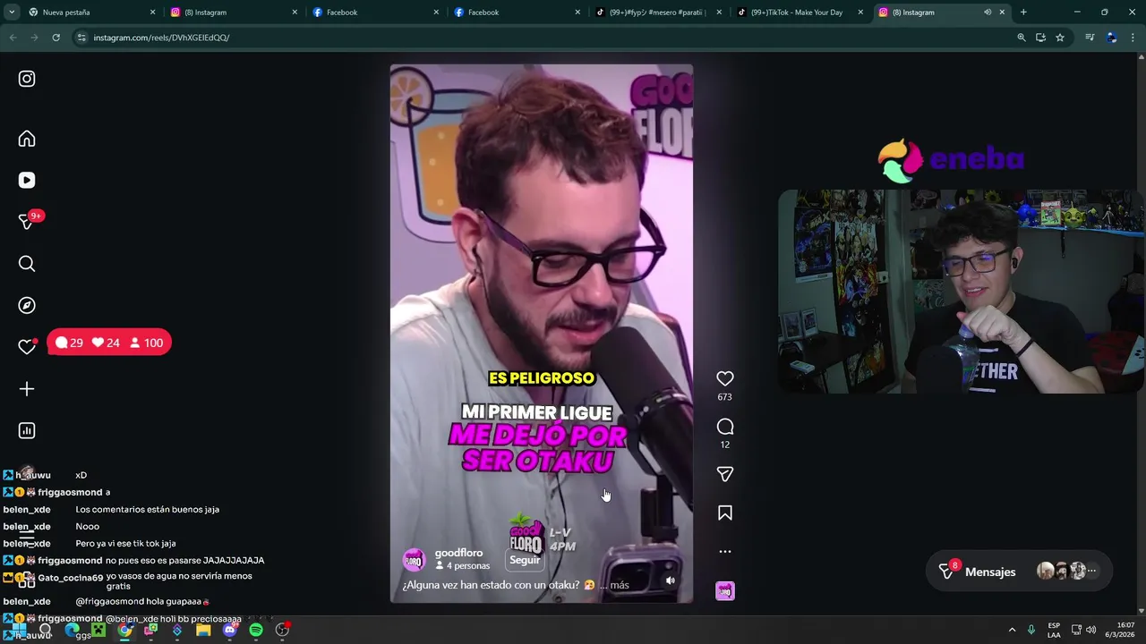
Task: Open tab search dropdown arrow
Action: coord(11,13)
